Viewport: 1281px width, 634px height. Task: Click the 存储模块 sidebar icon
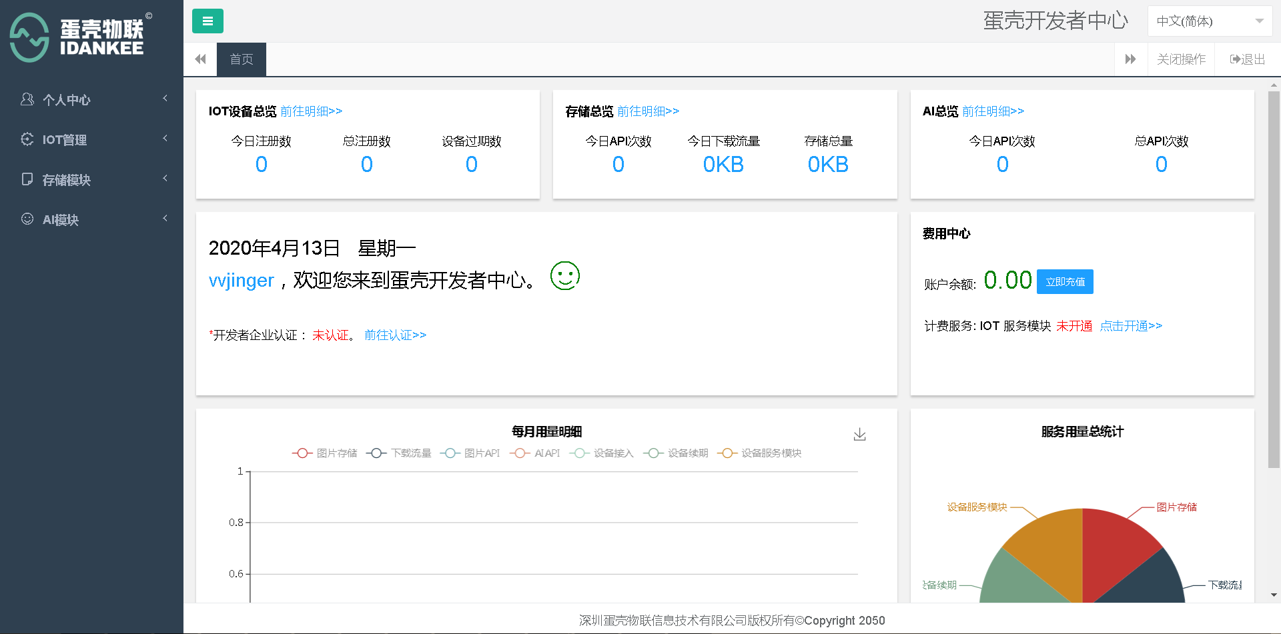coord(27,179)
